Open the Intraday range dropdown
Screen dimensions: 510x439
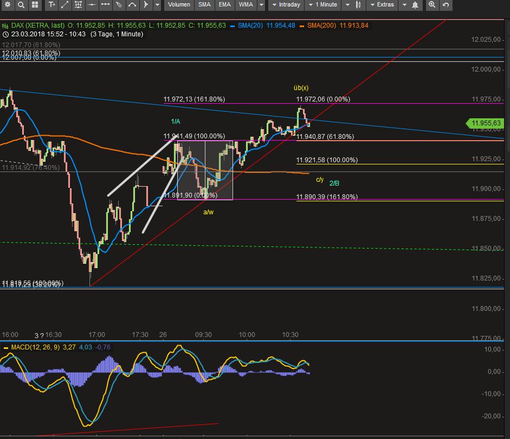(x=286, y=4)
